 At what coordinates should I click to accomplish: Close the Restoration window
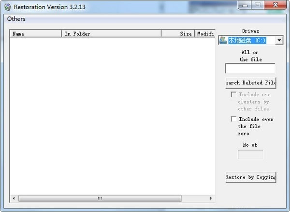[275, 5]
